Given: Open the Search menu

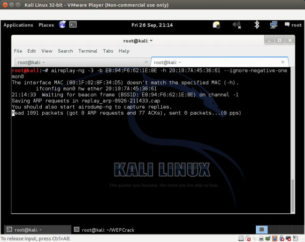Looking at the screenshot, I should click(x=65, y=51).
